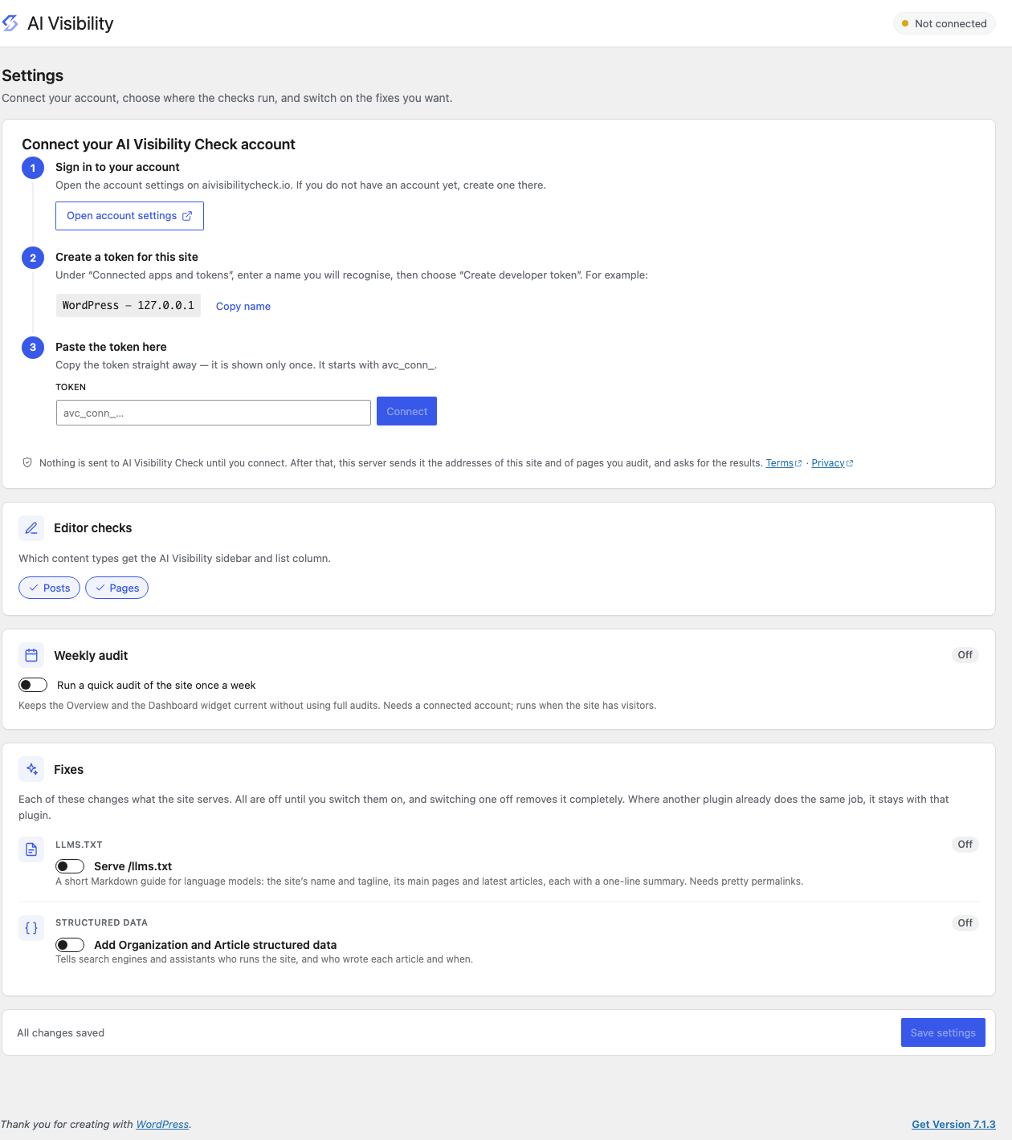Open the WordPress footer link
1012x1140 pixels.
162,1124
